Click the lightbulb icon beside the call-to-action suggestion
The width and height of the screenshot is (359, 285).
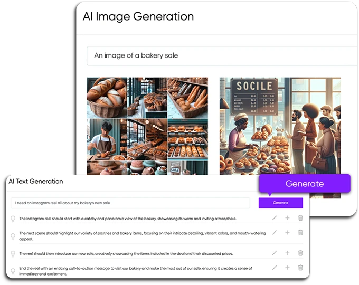click(x=13, y=271)
